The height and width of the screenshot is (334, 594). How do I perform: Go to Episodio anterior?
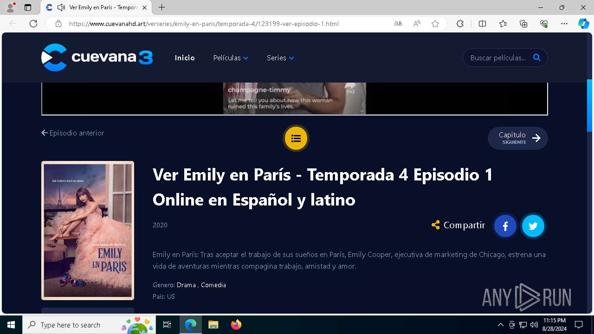[73, 133]
